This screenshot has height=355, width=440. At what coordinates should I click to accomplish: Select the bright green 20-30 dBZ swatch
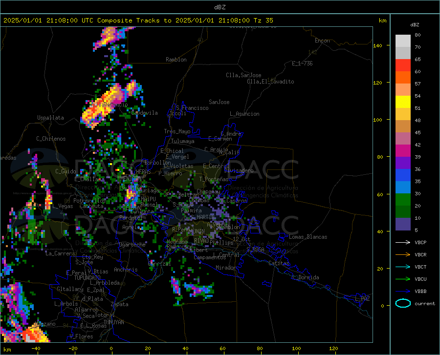click(x=403, y=200)
